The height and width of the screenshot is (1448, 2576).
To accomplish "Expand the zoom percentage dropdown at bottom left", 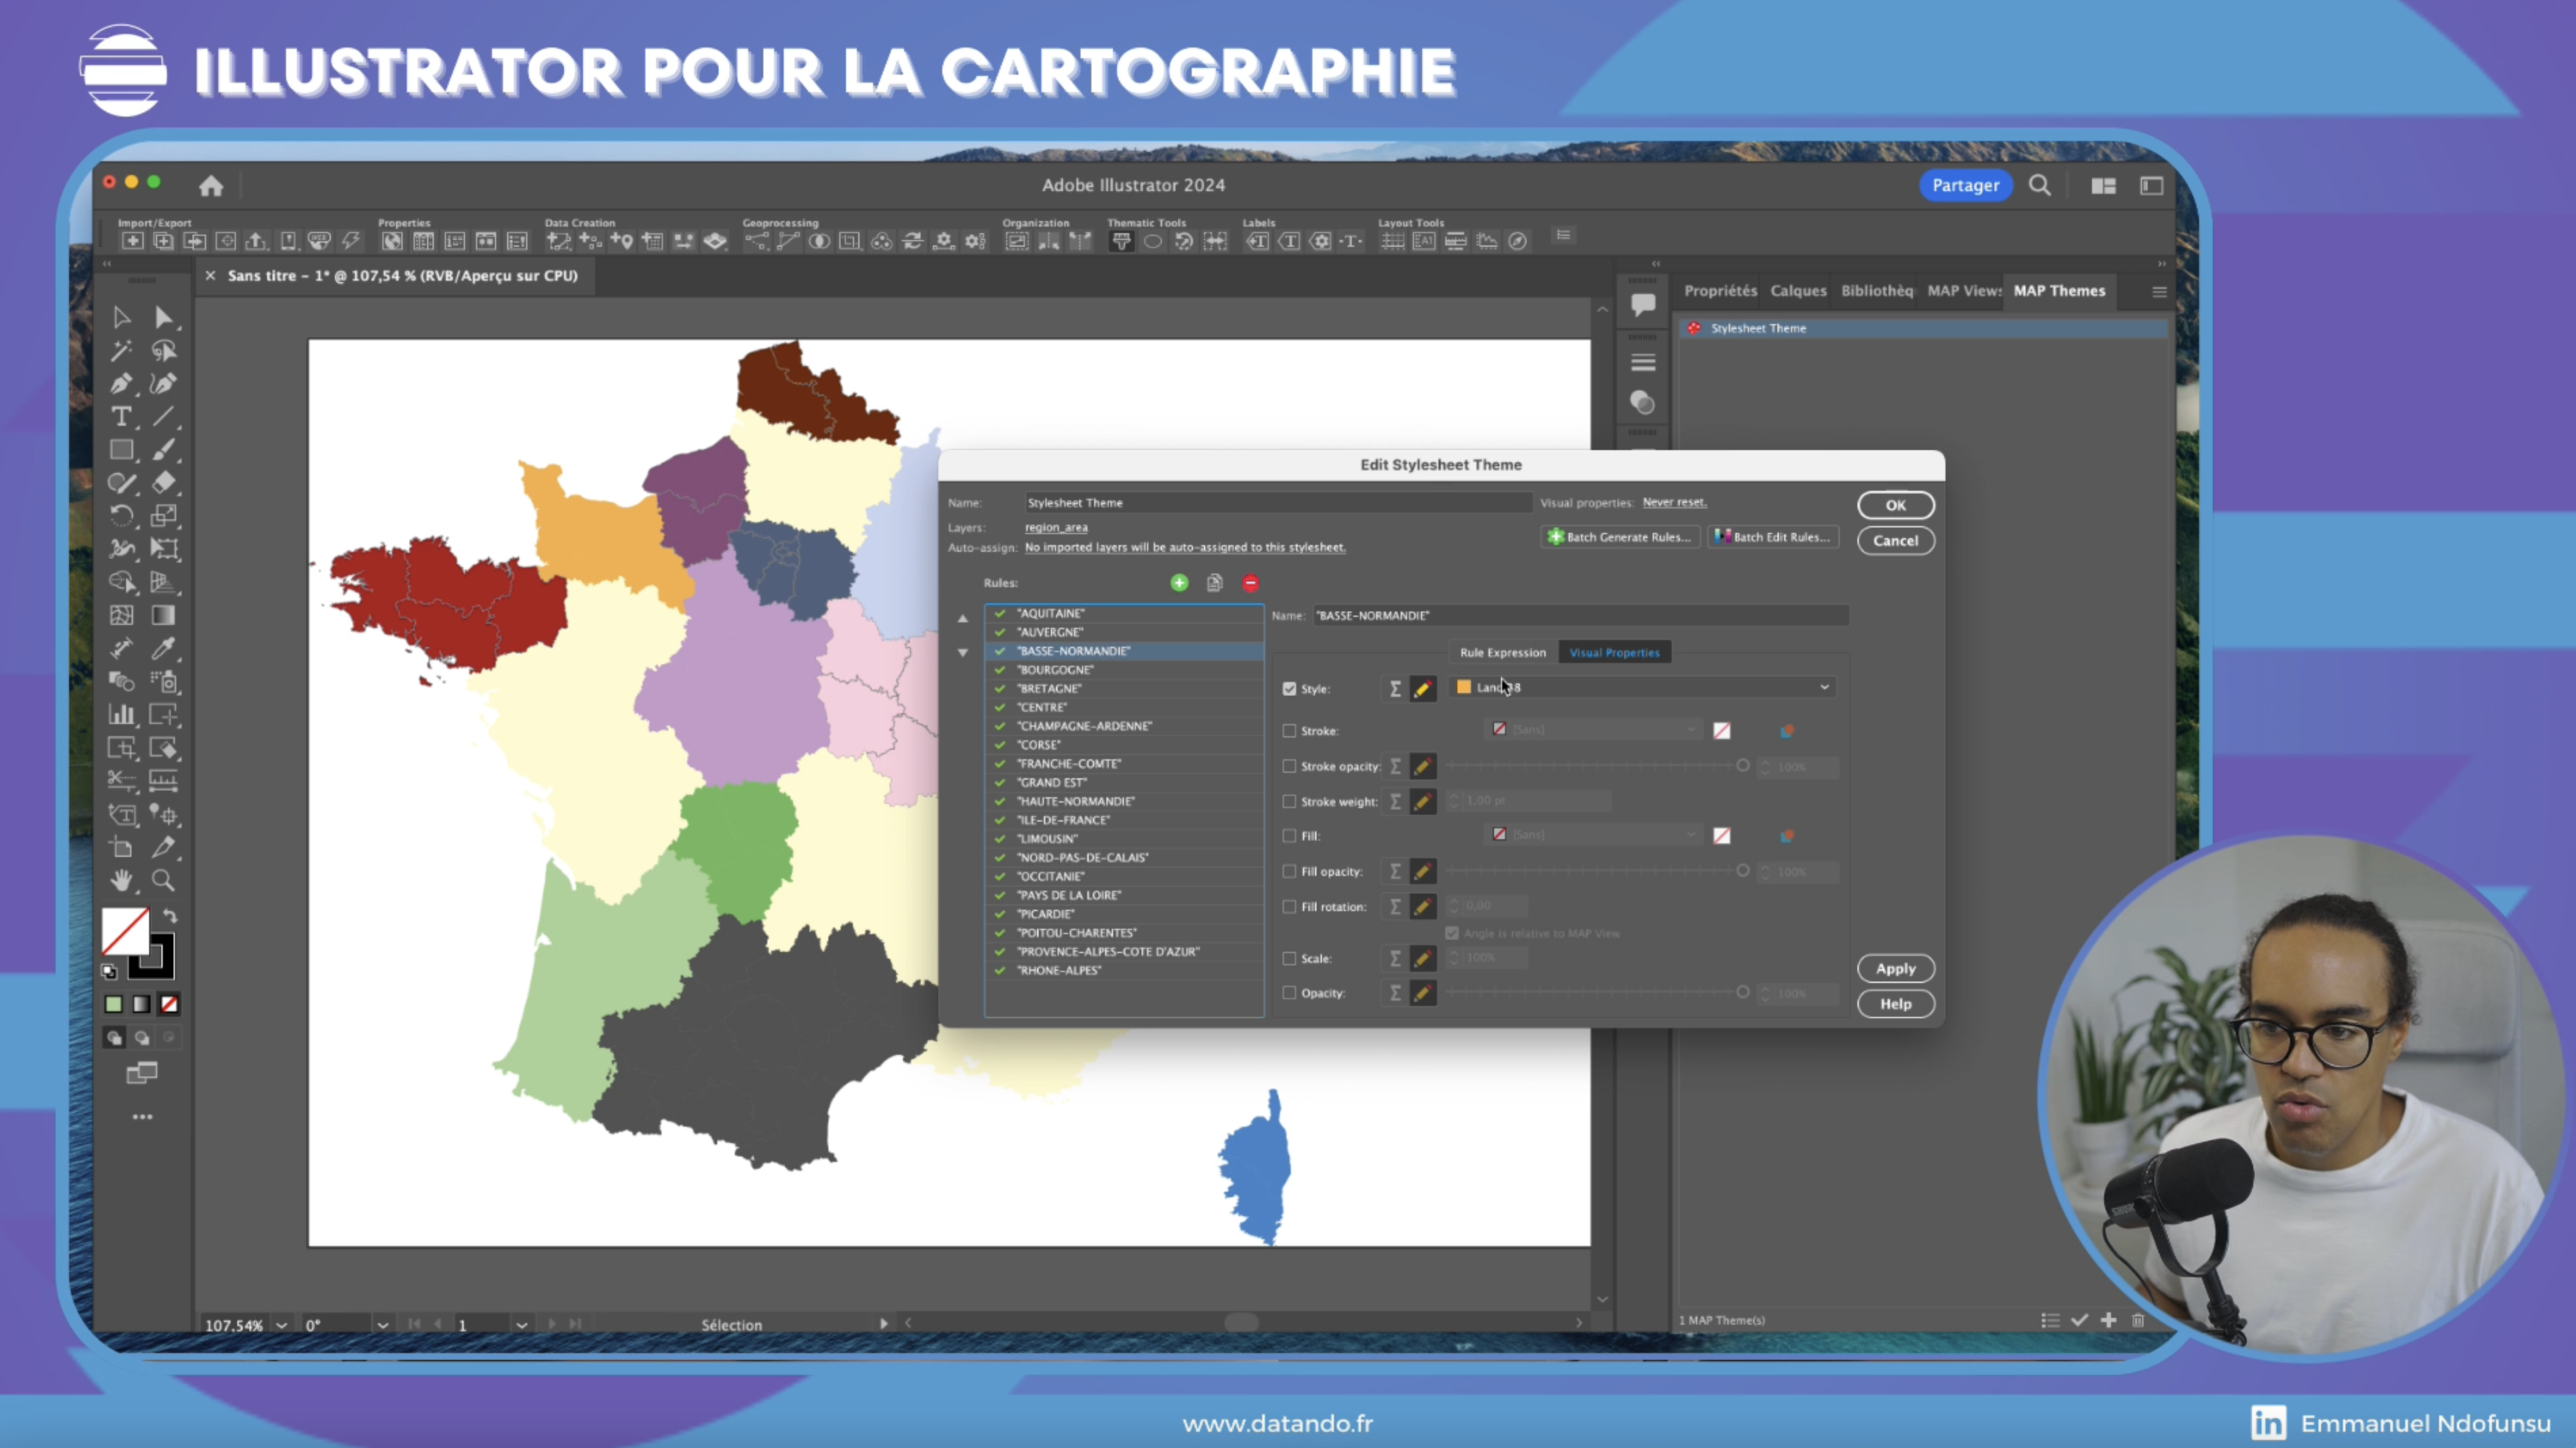I will tap(283, 1324).
